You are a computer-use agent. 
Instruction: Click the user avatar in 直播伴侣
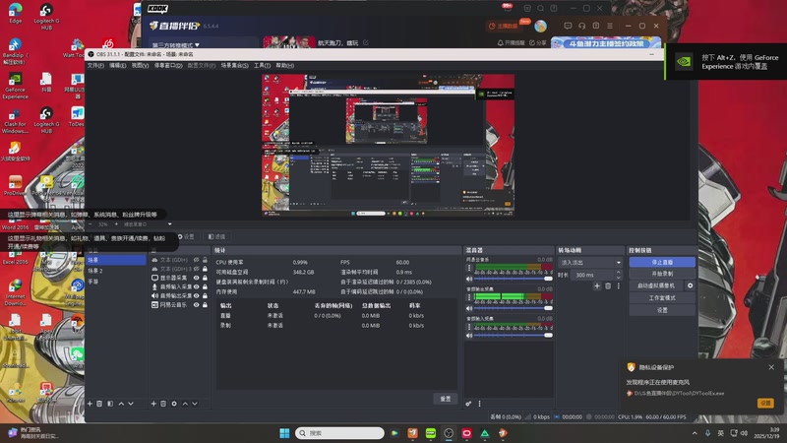pos(540,26)
